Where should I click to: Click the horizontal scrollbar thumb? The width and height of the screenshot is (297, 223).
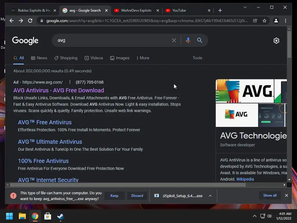pyautogui.click(x=128, y=185)
